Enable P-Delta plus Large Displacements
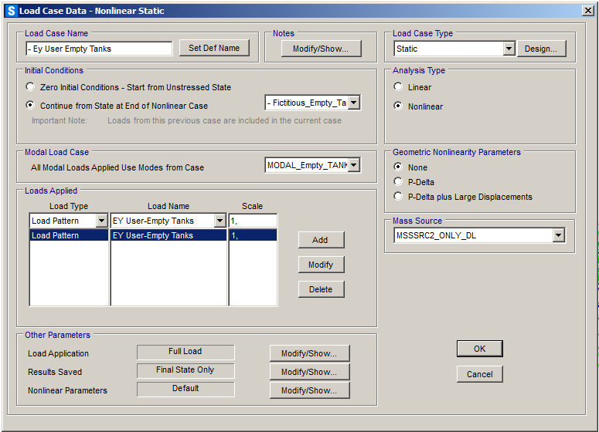The height and width of the screenshot is (432, 599). point(398,197)
